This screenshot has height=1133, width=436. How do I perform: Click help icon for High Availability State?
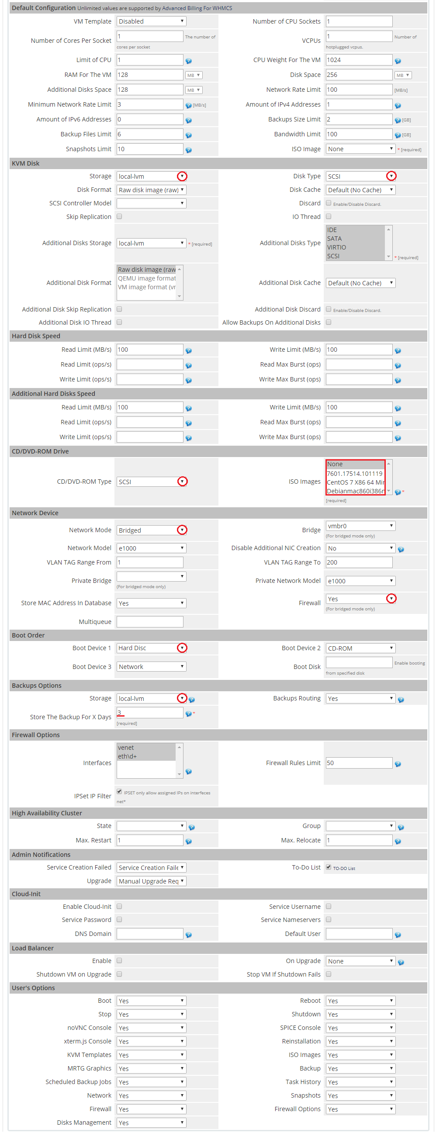point(192,827)
